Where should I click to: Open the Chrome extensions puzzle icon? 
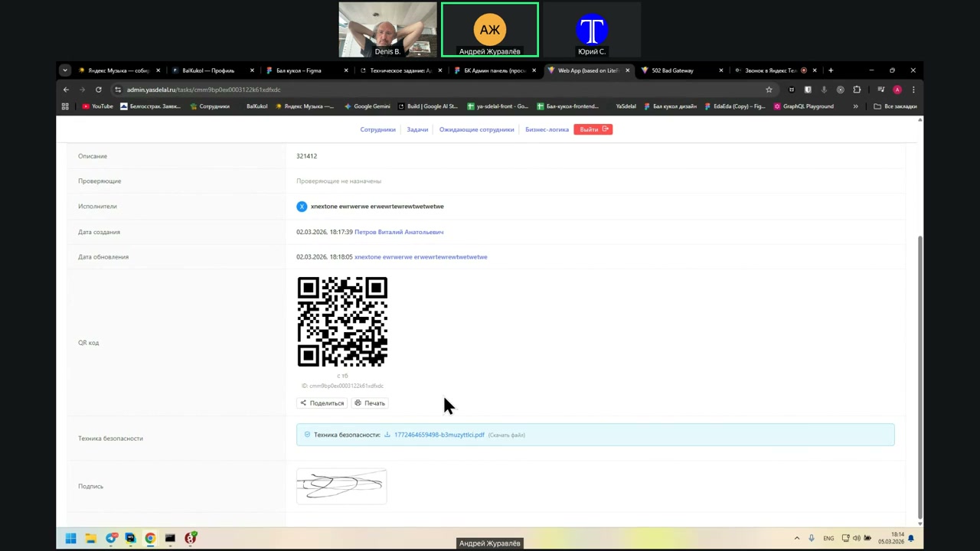pos(857,90)
